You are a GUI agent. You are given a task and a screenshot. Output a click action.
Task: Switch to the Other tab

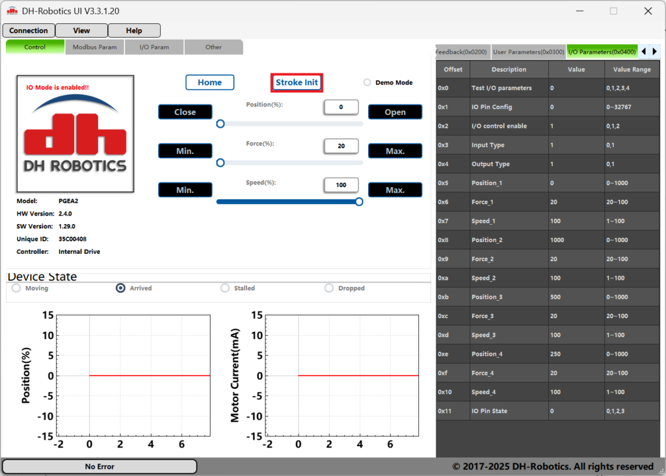pyautogui.click(x=213, y=47)
